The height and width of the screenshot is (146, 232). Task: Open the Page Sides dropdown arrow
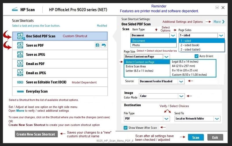pos(221,35)
